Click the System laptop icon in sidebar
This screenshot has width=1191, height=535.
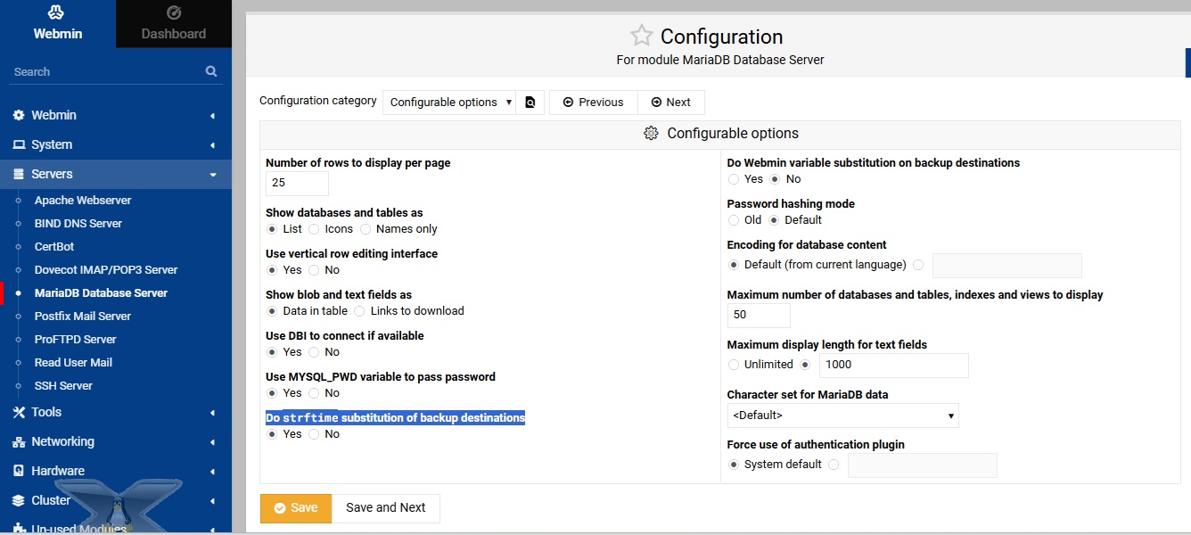click(x=19, y=144)
